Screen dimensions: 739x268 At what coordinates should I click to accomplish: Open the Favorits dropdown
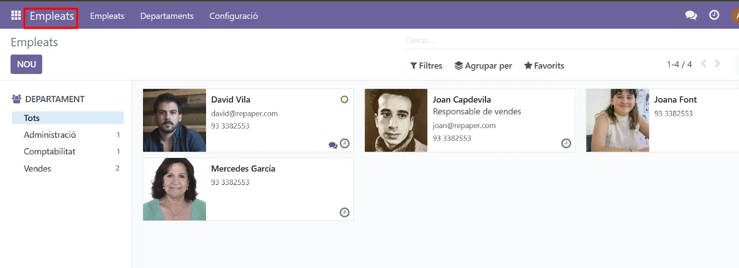(544, 66)
